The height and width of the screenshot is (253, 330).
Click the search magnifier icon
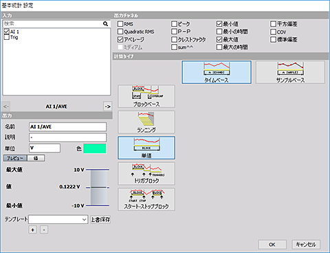pyautogui.click(x=105, y=23)
